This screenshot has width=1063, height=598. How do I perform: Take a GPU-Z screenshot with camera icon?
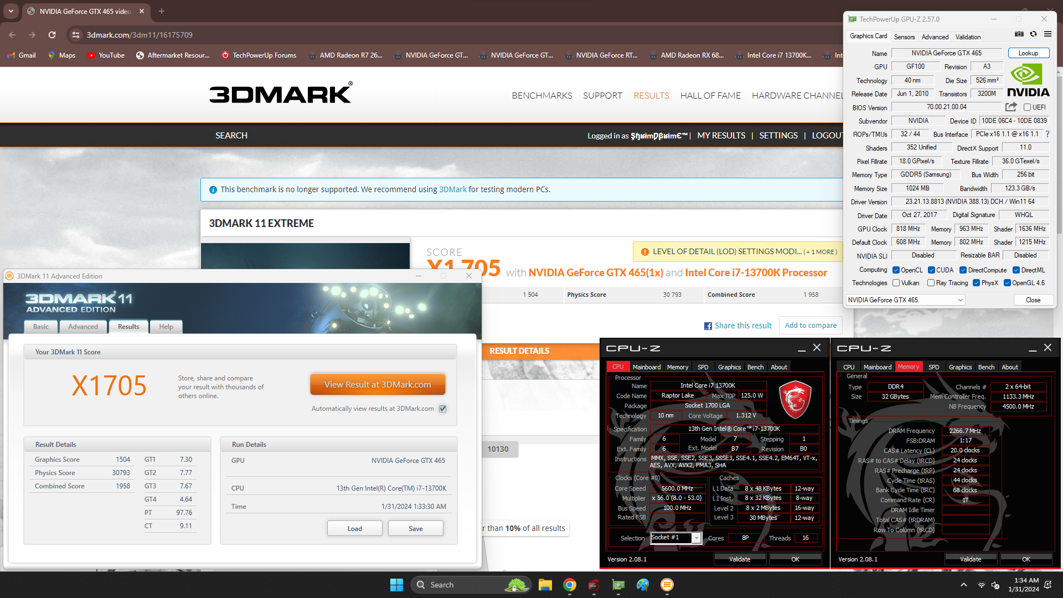pos(1019,34)
